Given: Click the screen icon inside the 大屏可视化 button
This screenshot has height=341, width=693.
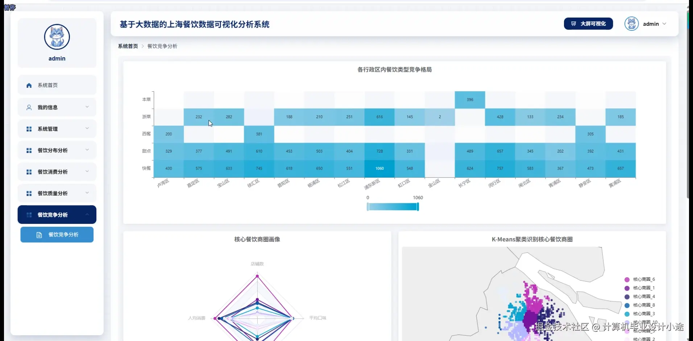Looking at the screenshot, I should pos(573,24).
